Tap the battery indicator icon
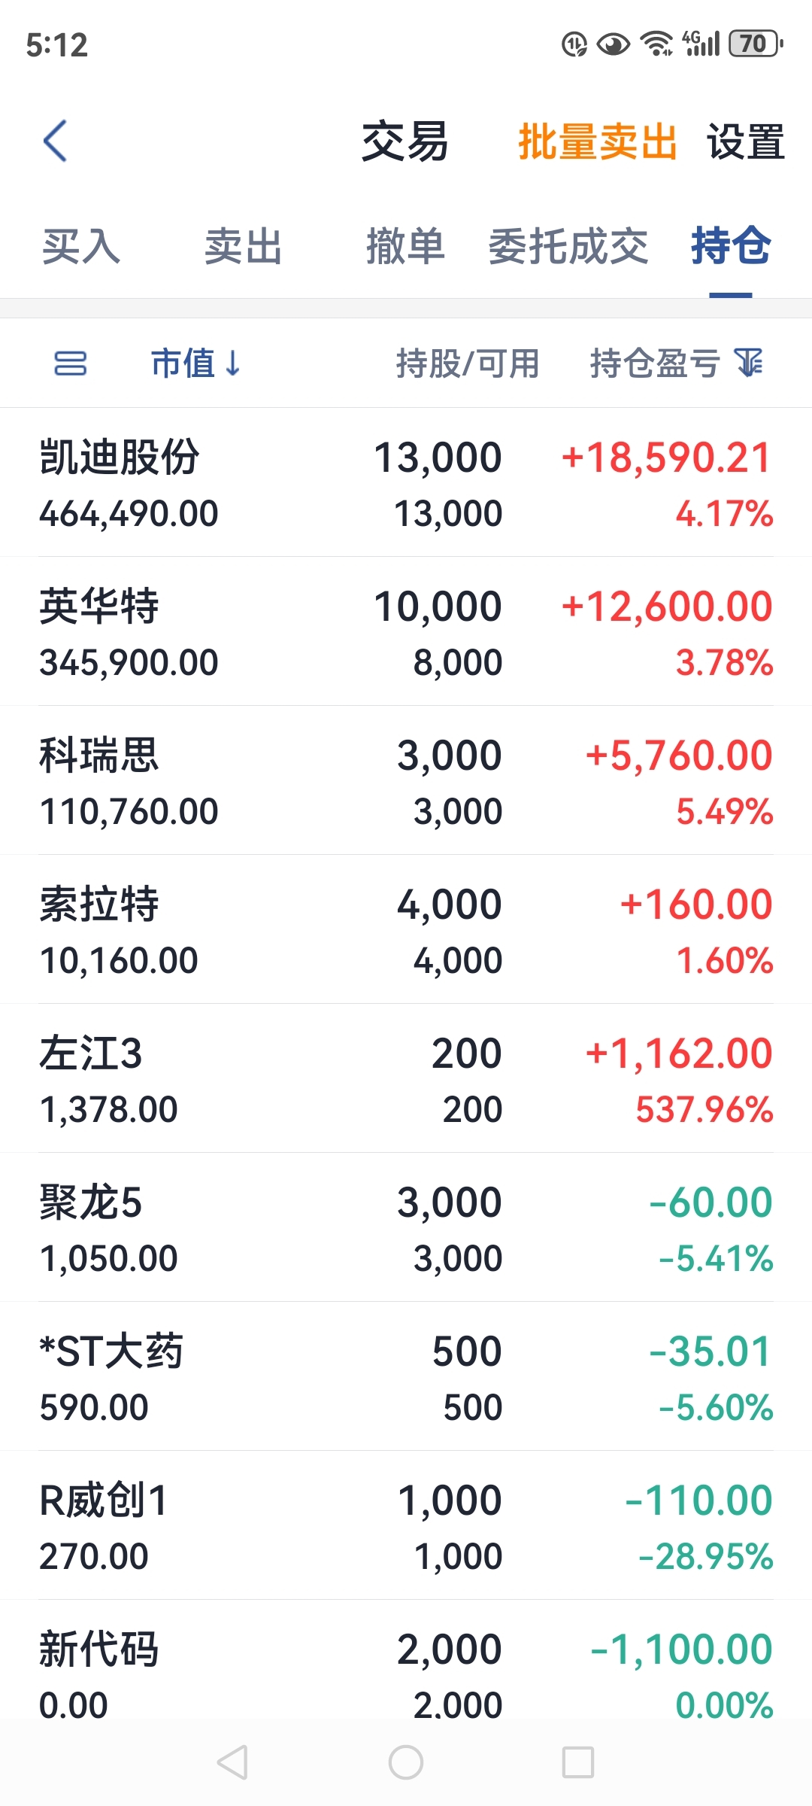Viewport: 812px width, 1806px height. tap(756, 44)
